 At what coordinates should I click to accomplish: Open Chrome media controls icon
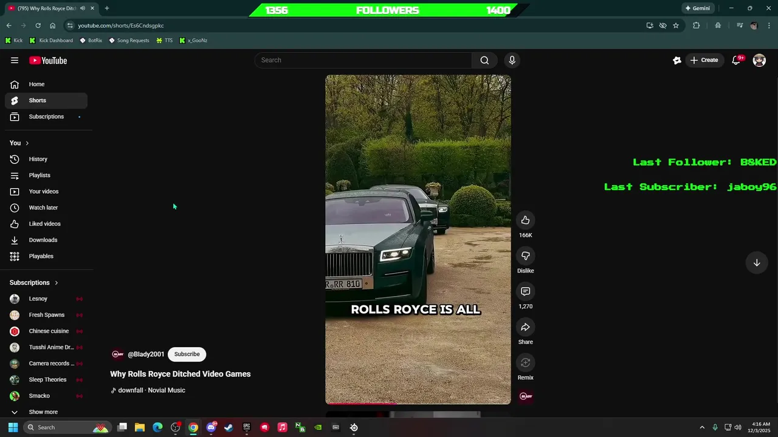coord(740,25)
